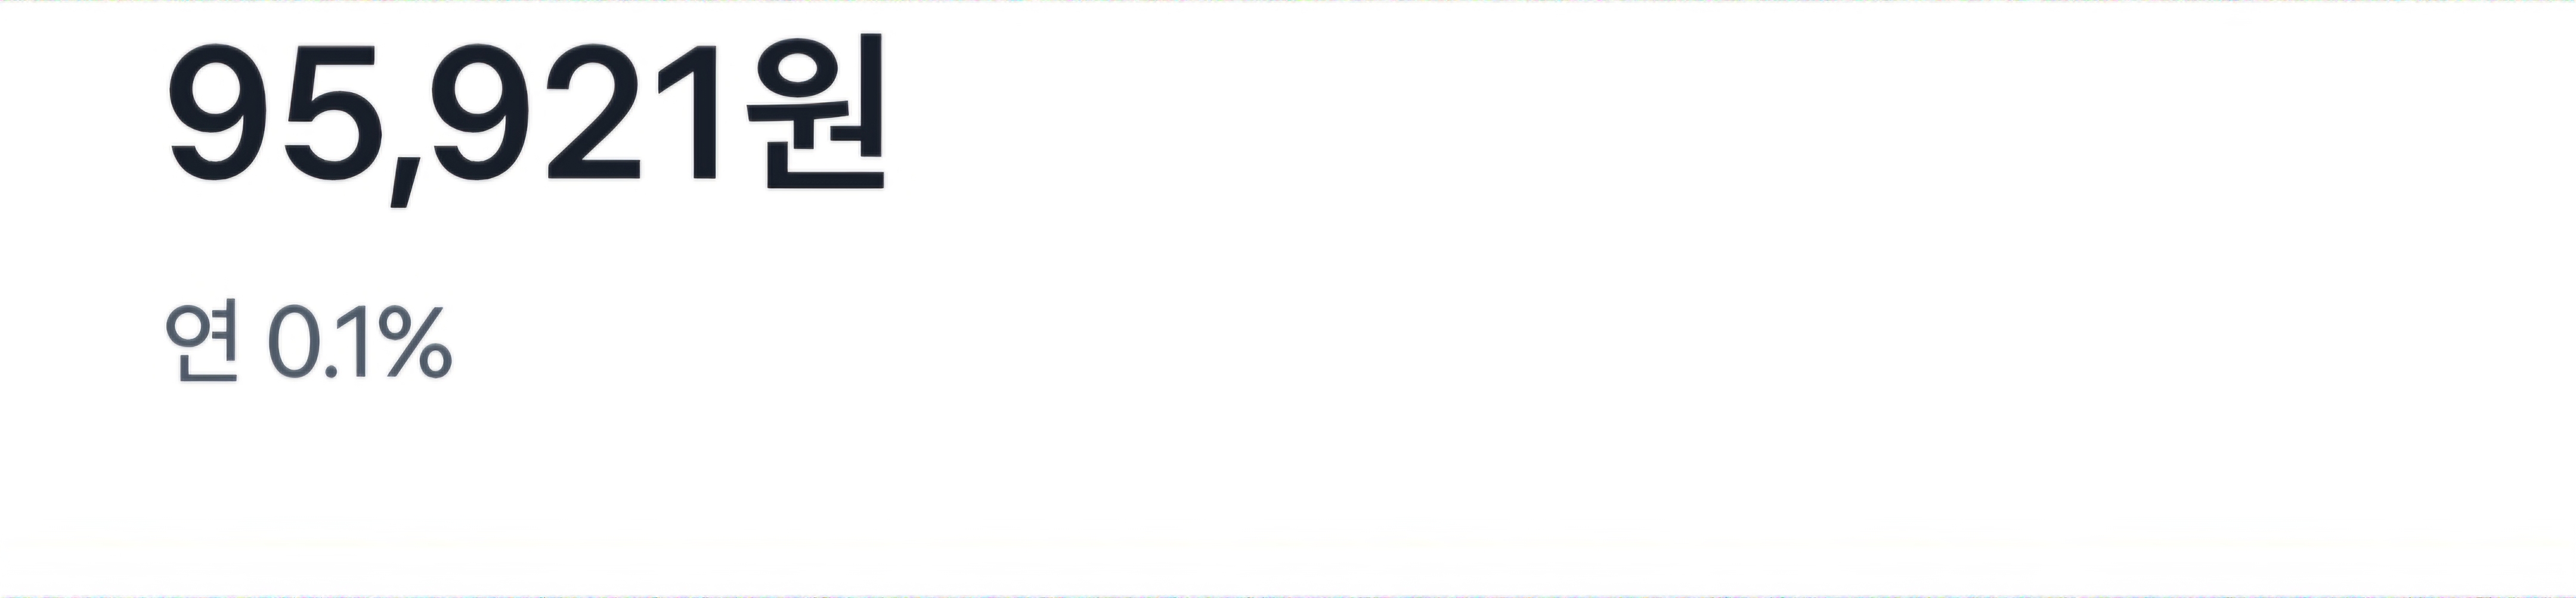
Task: Click the 연 label before the rate
Action: coord(203,344)
